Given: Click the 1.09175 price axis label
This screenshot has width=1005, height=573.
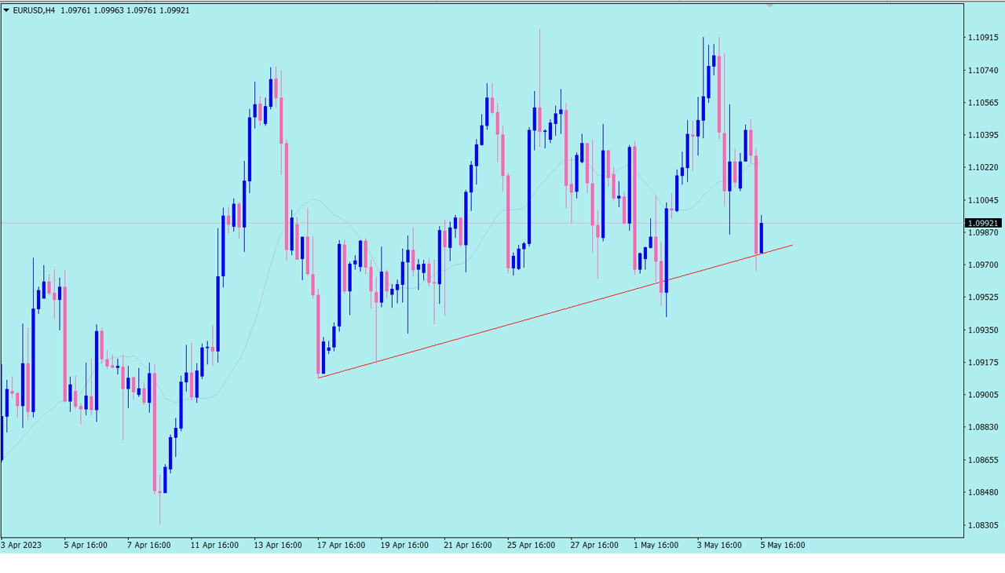Looking at the screenshot, I should (983, 362).
